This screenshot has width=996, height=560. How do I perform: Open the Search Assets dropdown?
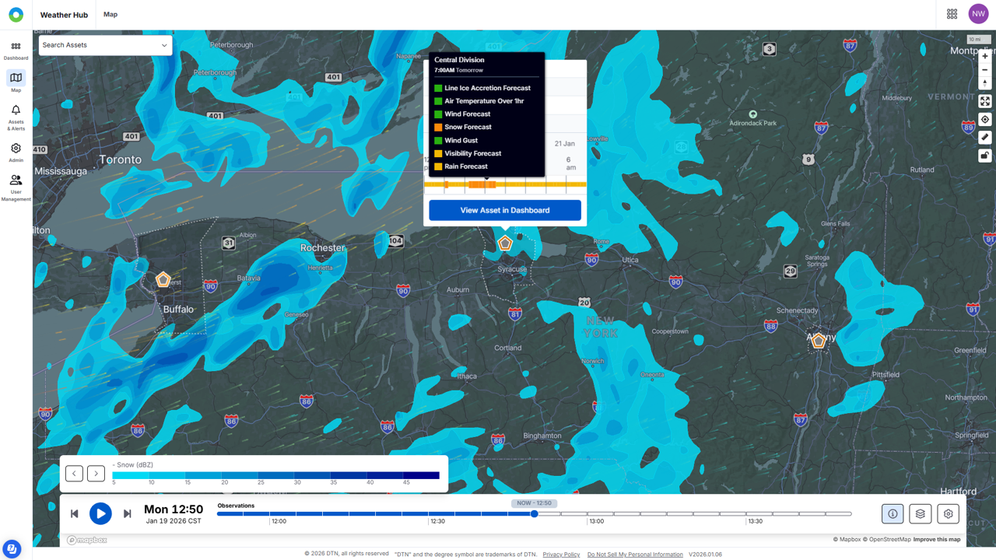tap(105, 45)
